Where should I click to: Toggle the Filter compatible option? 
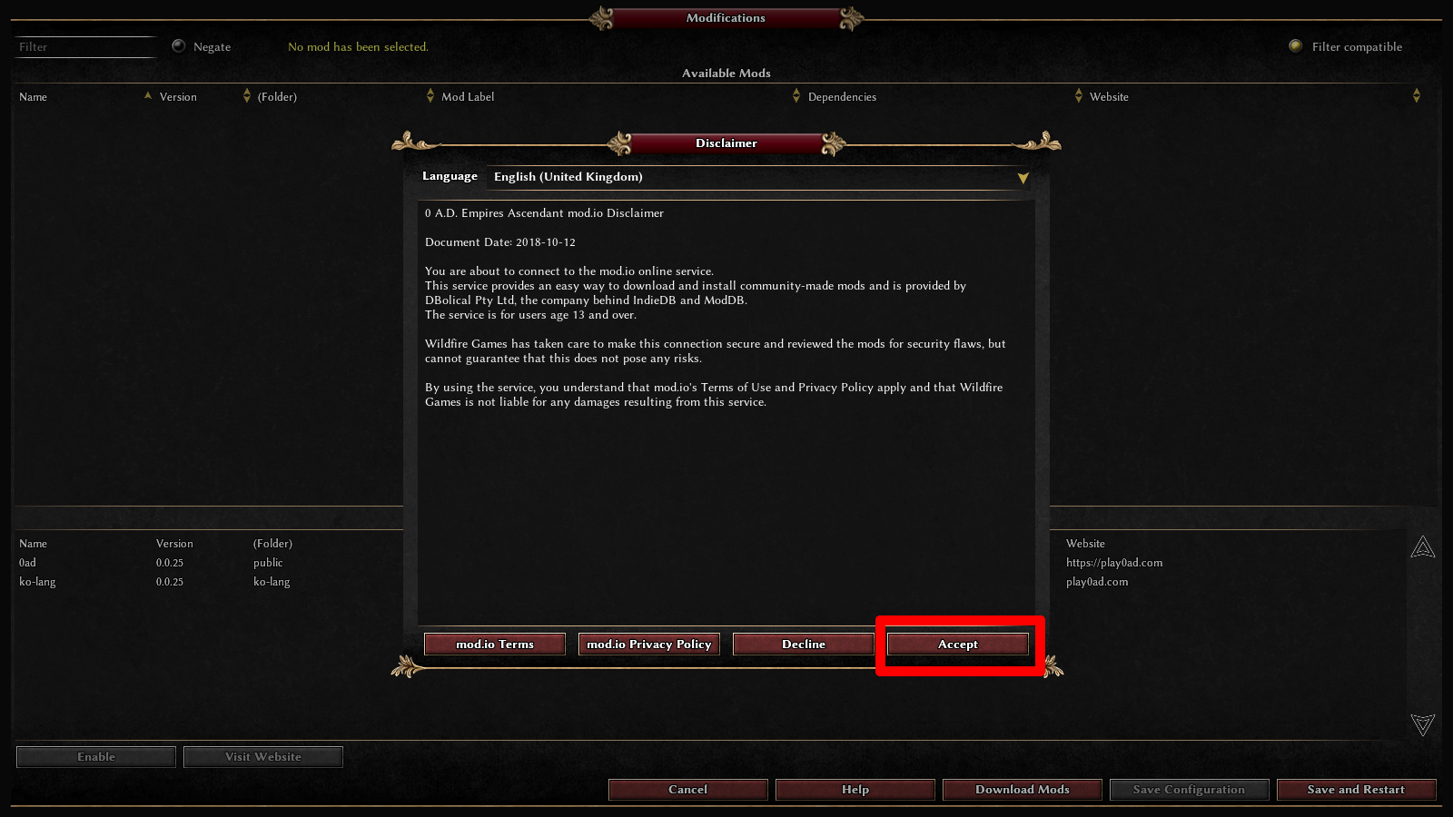click(1296, 46)
